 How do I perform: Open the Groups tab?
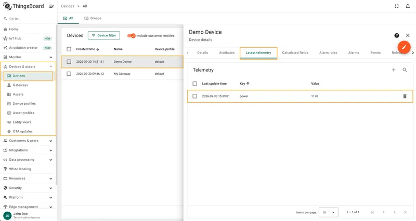click(93, 18)
